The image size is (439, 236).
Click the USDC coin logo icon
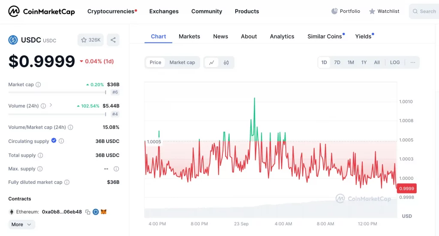(x=13, y=40)
